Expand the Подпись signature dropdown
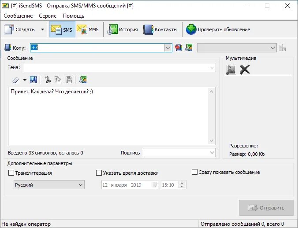This screenshot has height=228, width=298. 212,153
